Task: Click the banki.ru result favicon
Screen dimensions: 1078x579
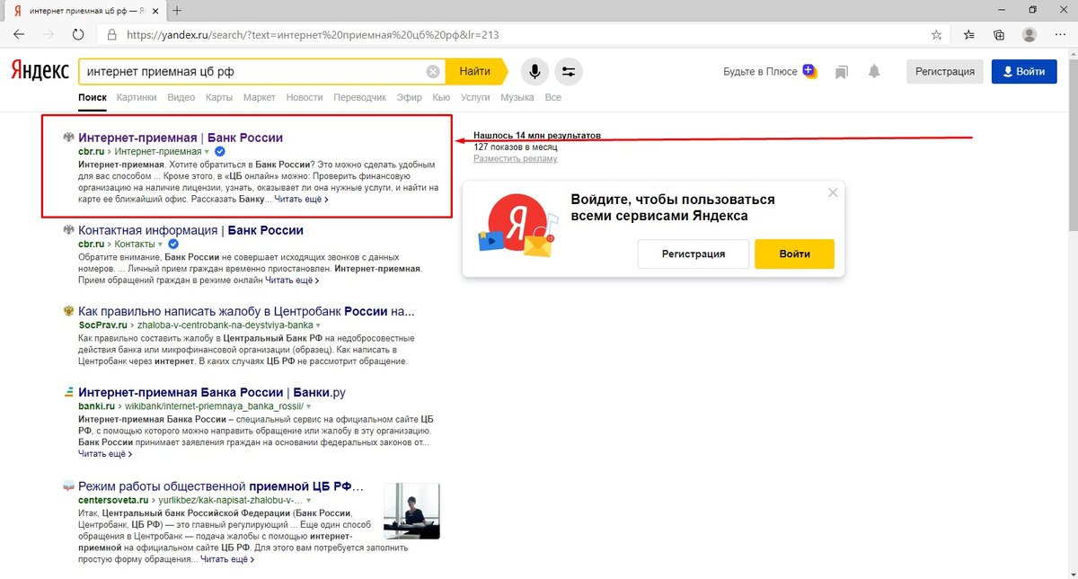Action: tap(68, 393)
